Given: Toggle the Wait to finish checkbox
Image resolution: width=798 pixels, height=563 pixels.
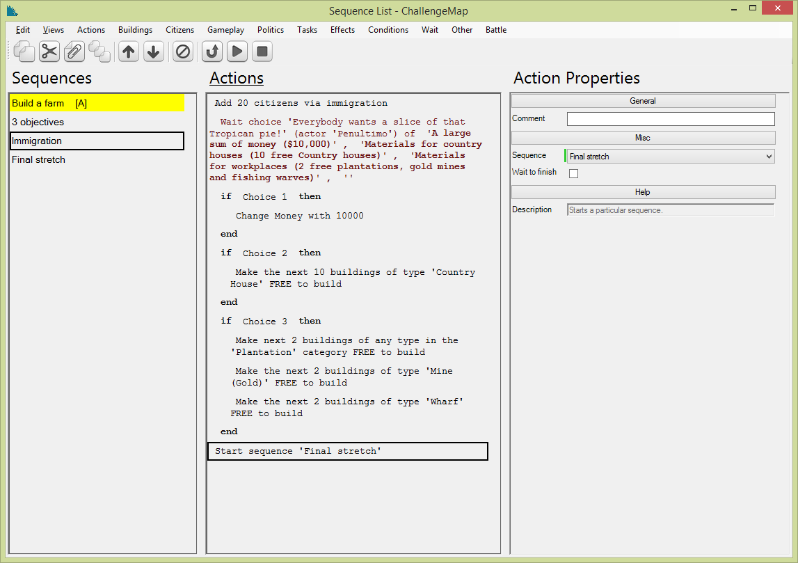Looking at the screenshot, I should tap(573, 173).
